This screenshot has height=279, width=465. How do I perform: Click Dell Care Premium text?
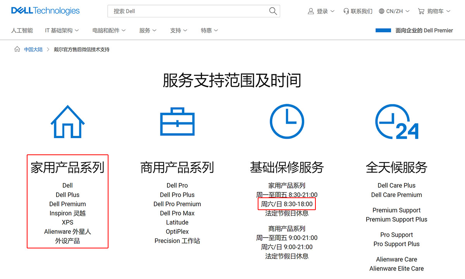(396, 195)
